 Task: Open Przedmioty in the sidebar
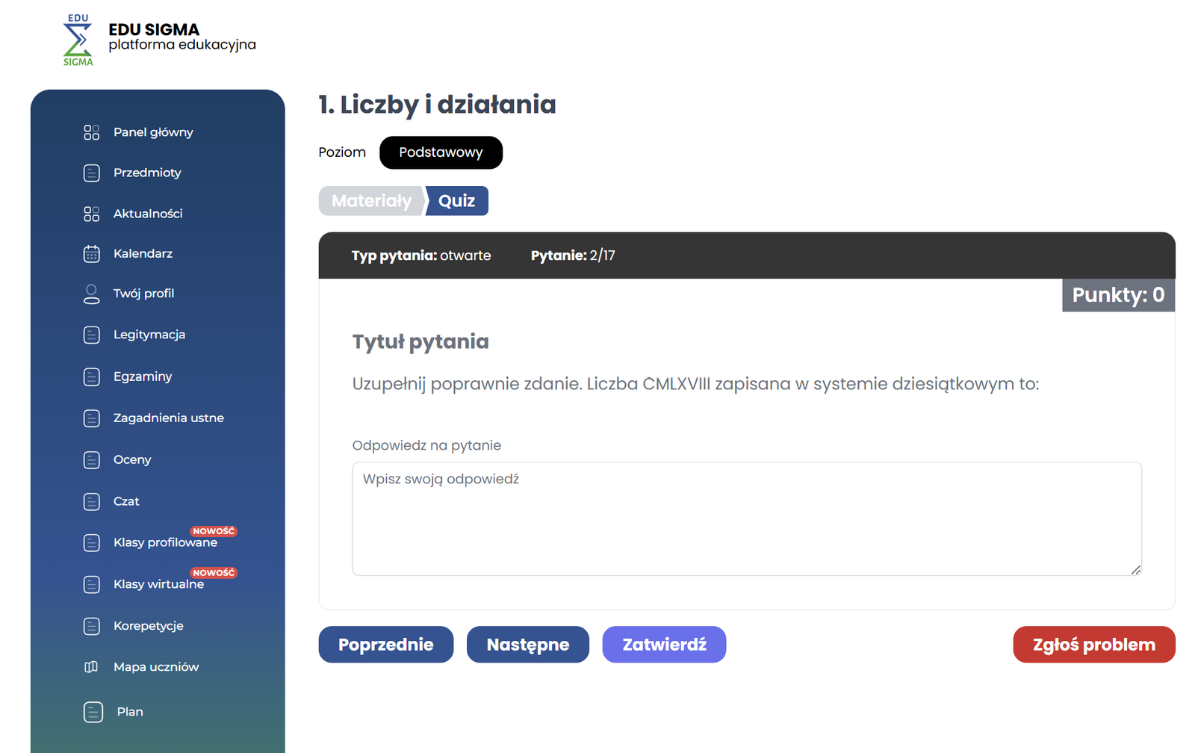coord(147,173)
